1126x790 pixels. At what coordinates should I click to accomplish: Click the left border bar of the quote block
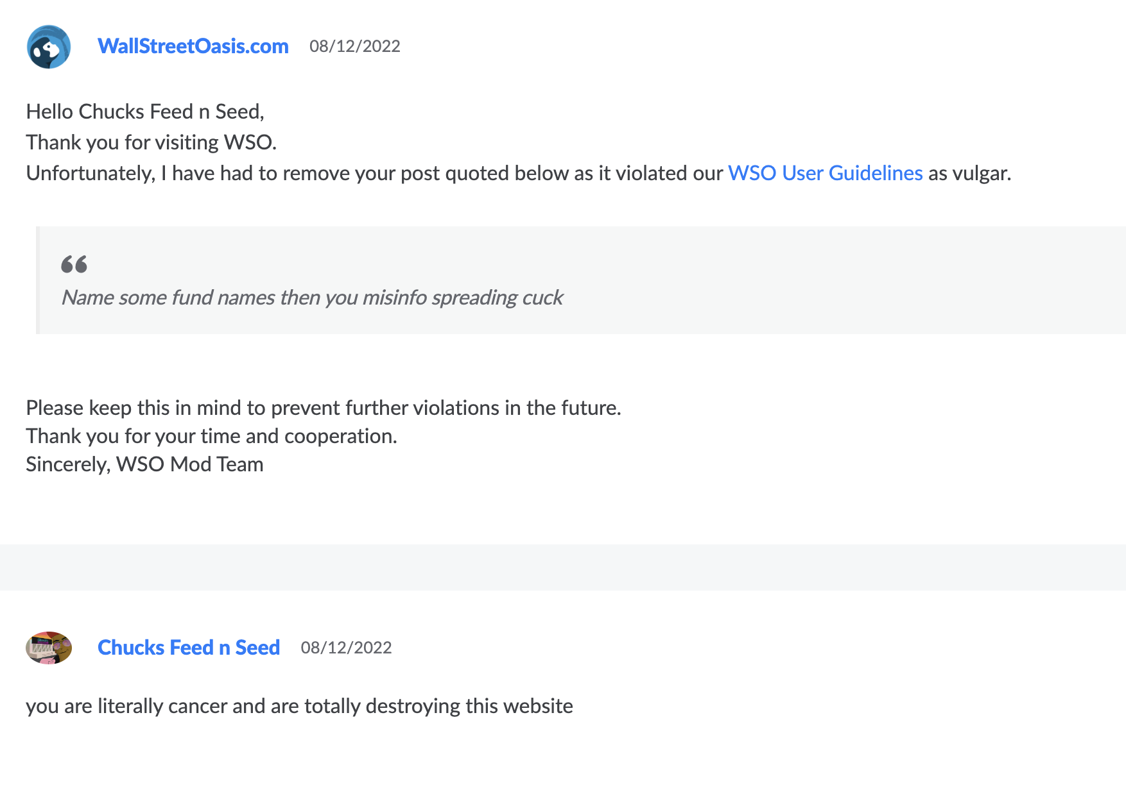pyautogui.click(x=38, y=280)
